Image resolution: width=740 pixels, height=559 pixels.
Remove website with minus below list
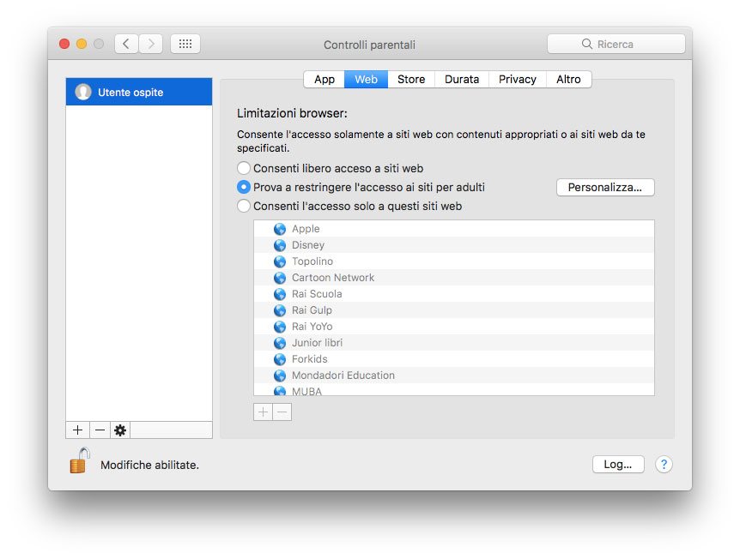(282, 412)
